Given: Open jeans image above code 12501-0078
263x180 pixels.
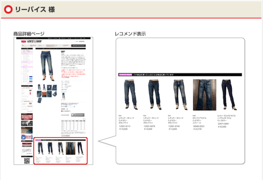Looking at the screenshot, I should (x=155, y=94).
